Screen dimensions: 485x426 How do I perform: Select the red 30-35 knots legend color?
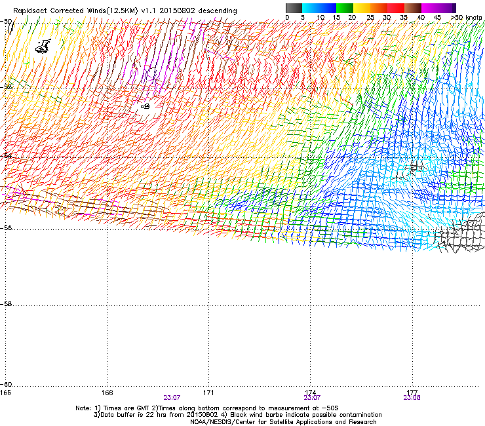396,8
